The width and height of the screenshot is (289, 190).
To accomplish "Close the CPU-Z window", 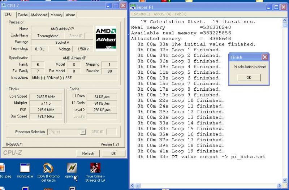I will tap(123, 6).
